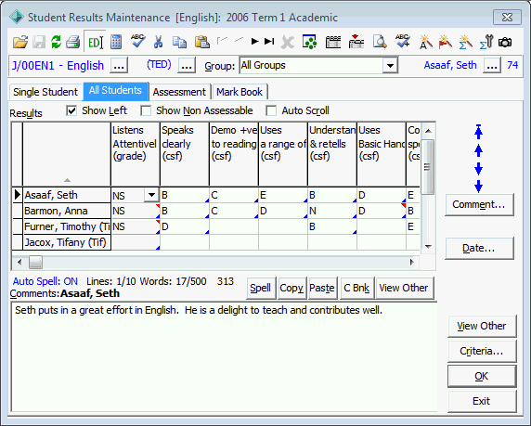The height and width of the screenshot is (426, 531).
Task: Move to top with barred up arrow
Action: (478, 132)
